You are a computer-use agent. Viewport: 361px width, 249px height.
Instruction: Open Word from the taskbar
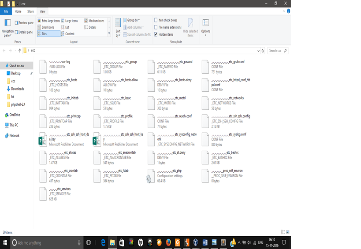(x=205, y=242)
